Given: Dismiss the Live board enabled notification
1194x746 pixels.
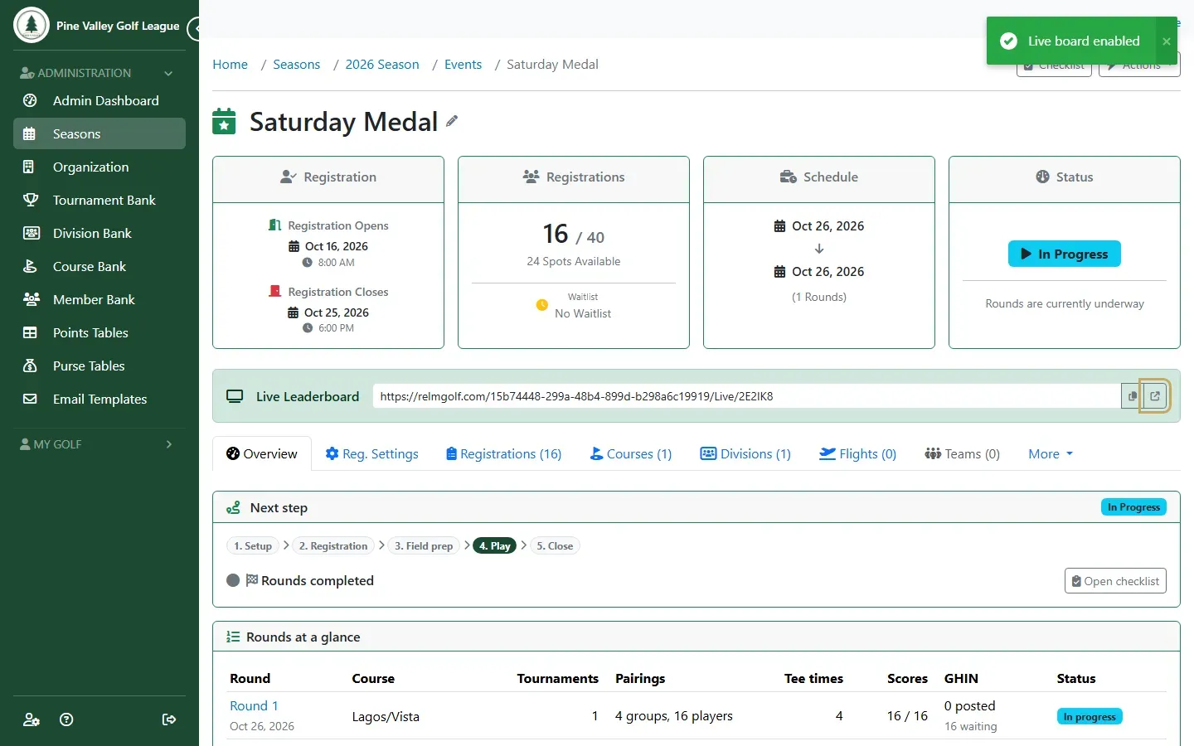Looking at the screenshot, I should pos(1167,41).
